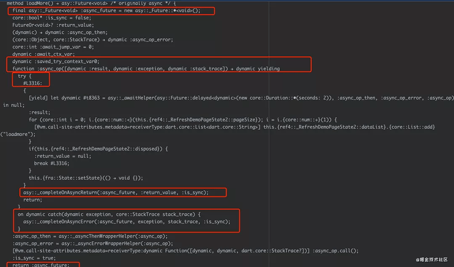Click the 'this.{fra::State::setState}' line
This screenshot has height=267, width=454.
[x=85, y=178]
